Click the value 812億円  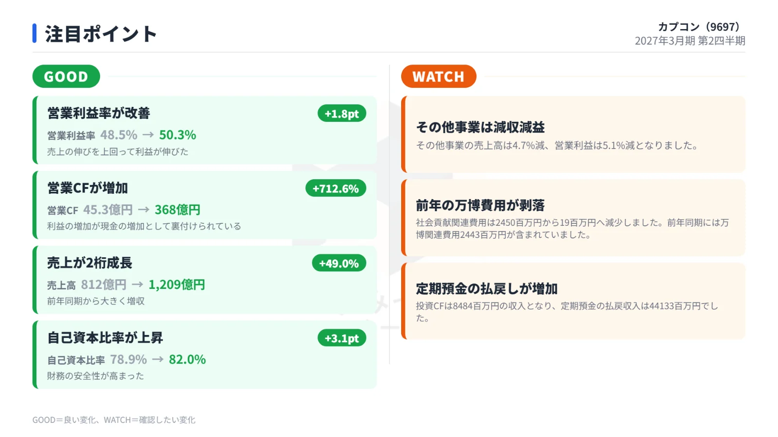click(x=104, y=285)
